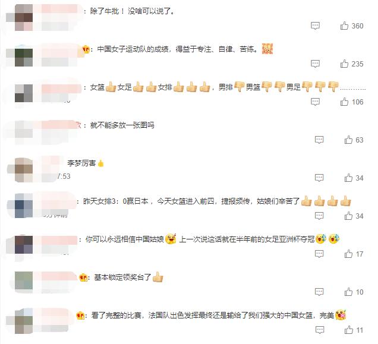Reply to the 昨天女排3:0赢日本 comment
378x344 pixels.
[x=319, y=216]
